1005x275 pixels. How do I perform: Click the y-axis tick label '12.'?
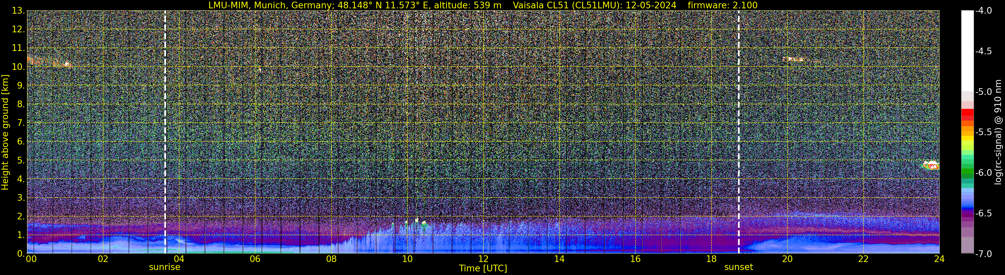[18, 30]
